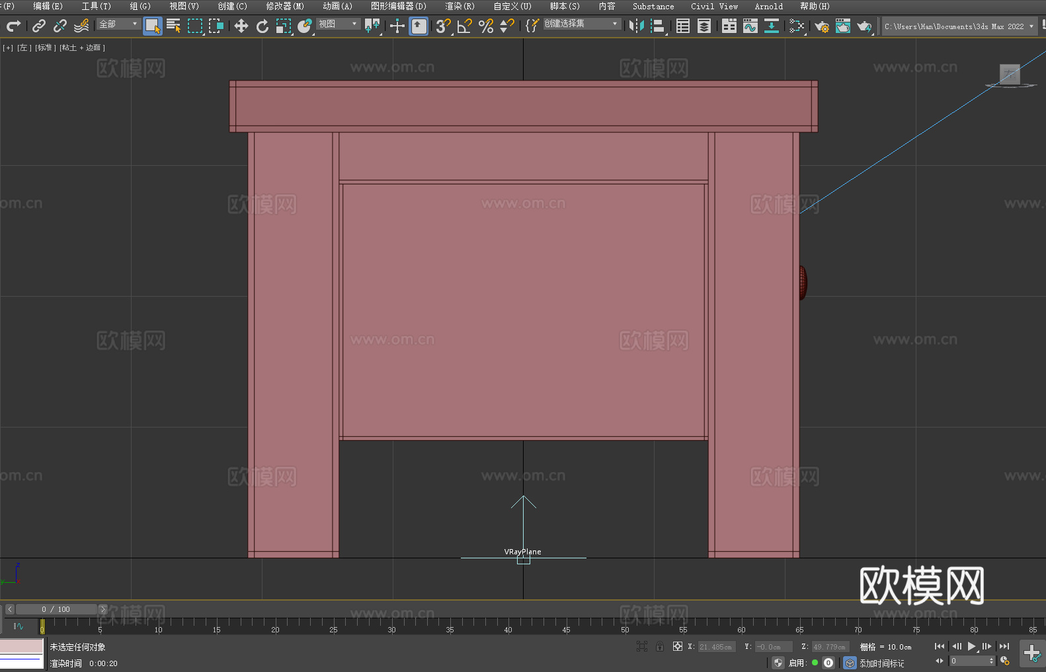Click the viewport '[左]' view label
The image size is (1046, 672).
24,48
